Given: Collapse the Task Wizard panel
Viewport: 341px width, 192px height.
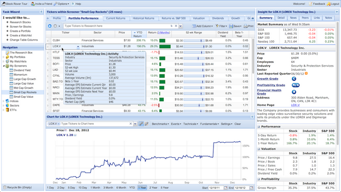Looking at the screenshot, I should 41,12.
